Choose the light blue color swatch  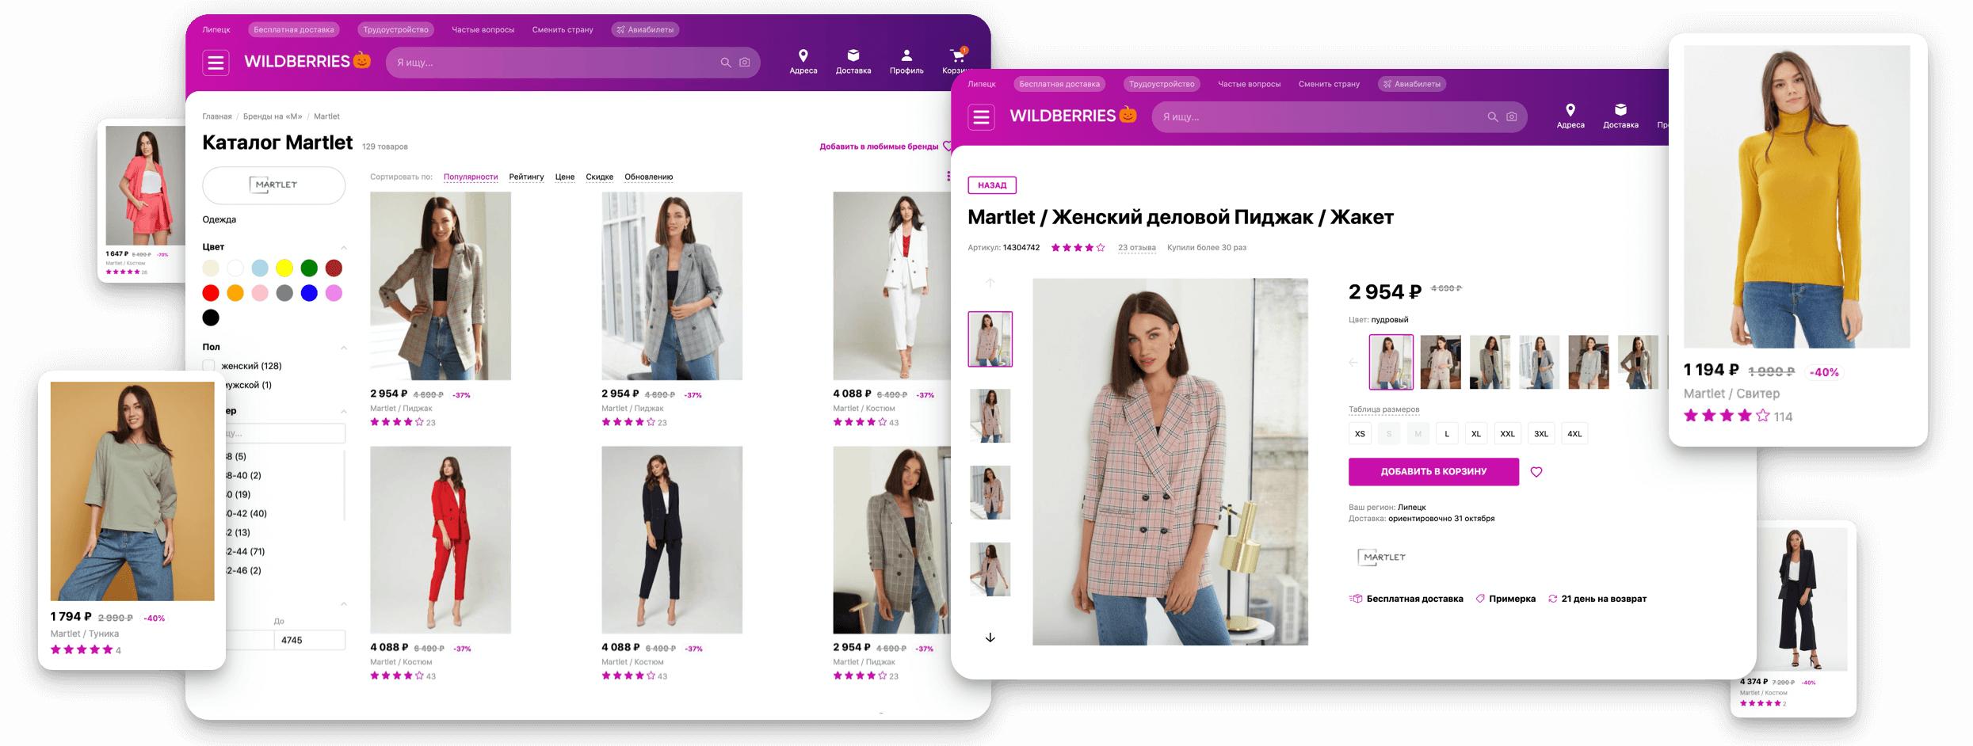260,268
